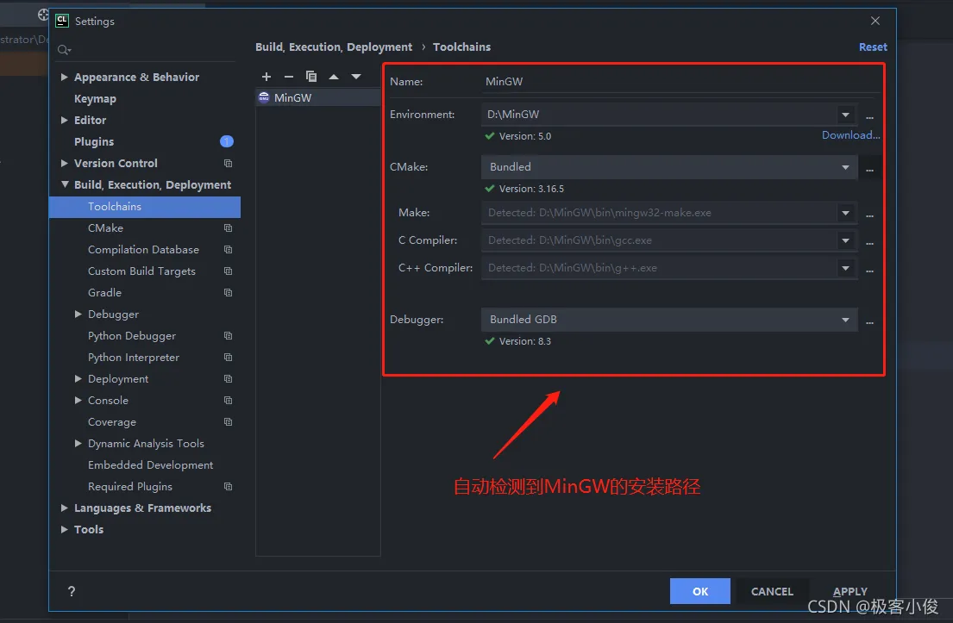Click the Environment path input field
This screenshot has height=623, width=953.
click(660, 114)
